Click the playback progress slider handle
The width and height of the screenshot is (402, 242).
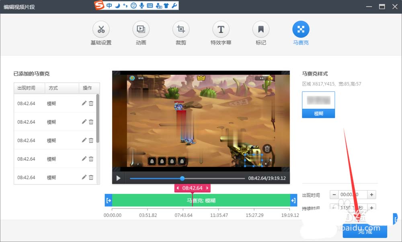182,178
